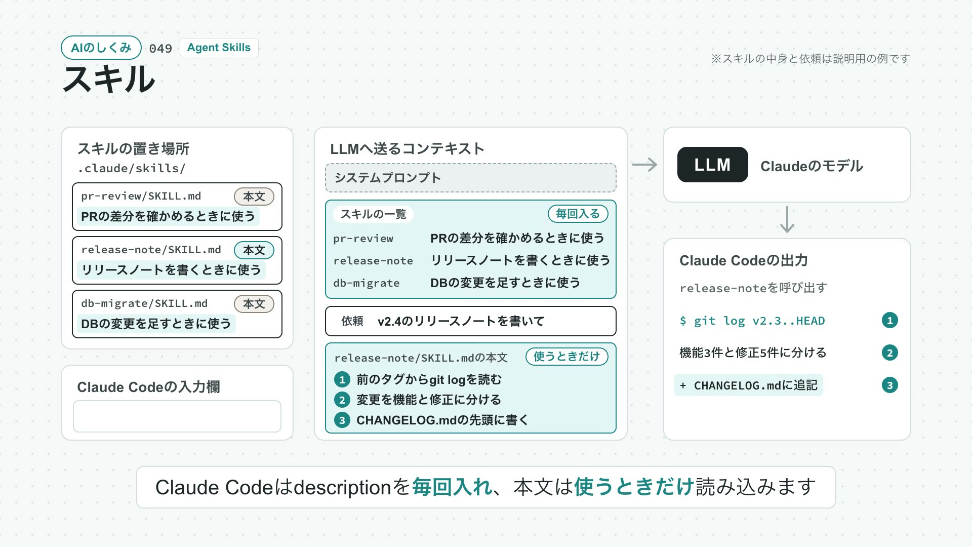Click the .claude/skills/ path text
The height and width of the screenshot is (547, 972).
131,168
